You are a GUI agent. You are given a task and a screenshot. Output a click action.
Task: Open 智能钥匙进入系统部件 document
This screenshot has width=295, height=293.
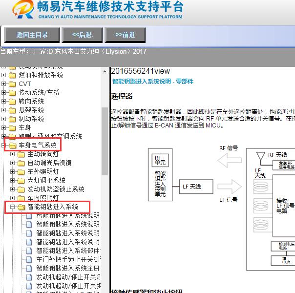point(68,251)
